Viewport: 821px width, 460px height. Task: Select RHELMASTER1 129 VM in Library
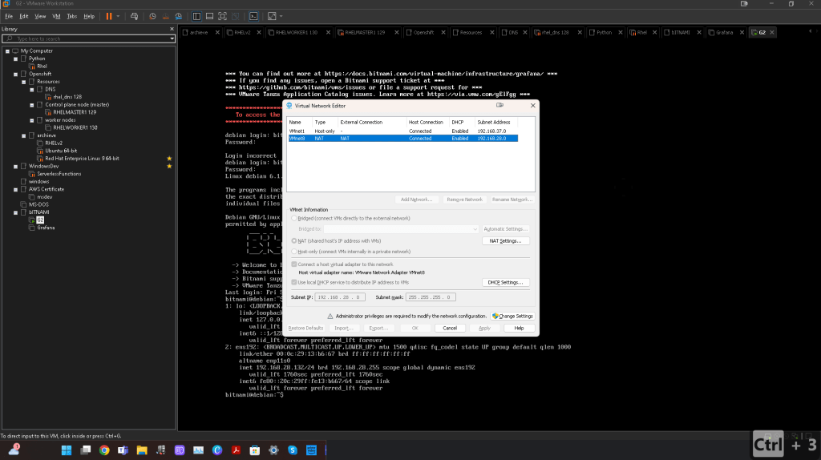pos(75,112)
